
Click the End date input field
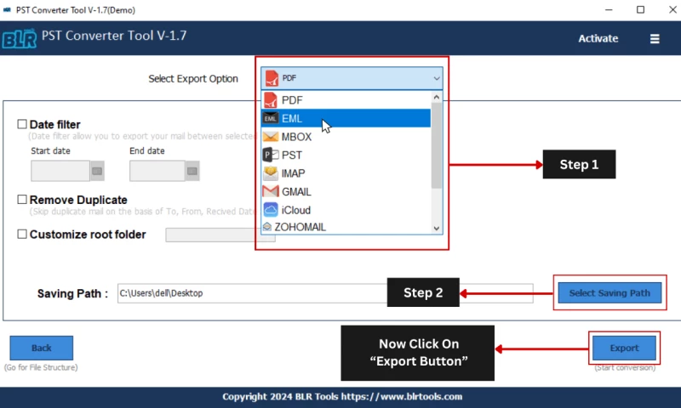[157, 171]
